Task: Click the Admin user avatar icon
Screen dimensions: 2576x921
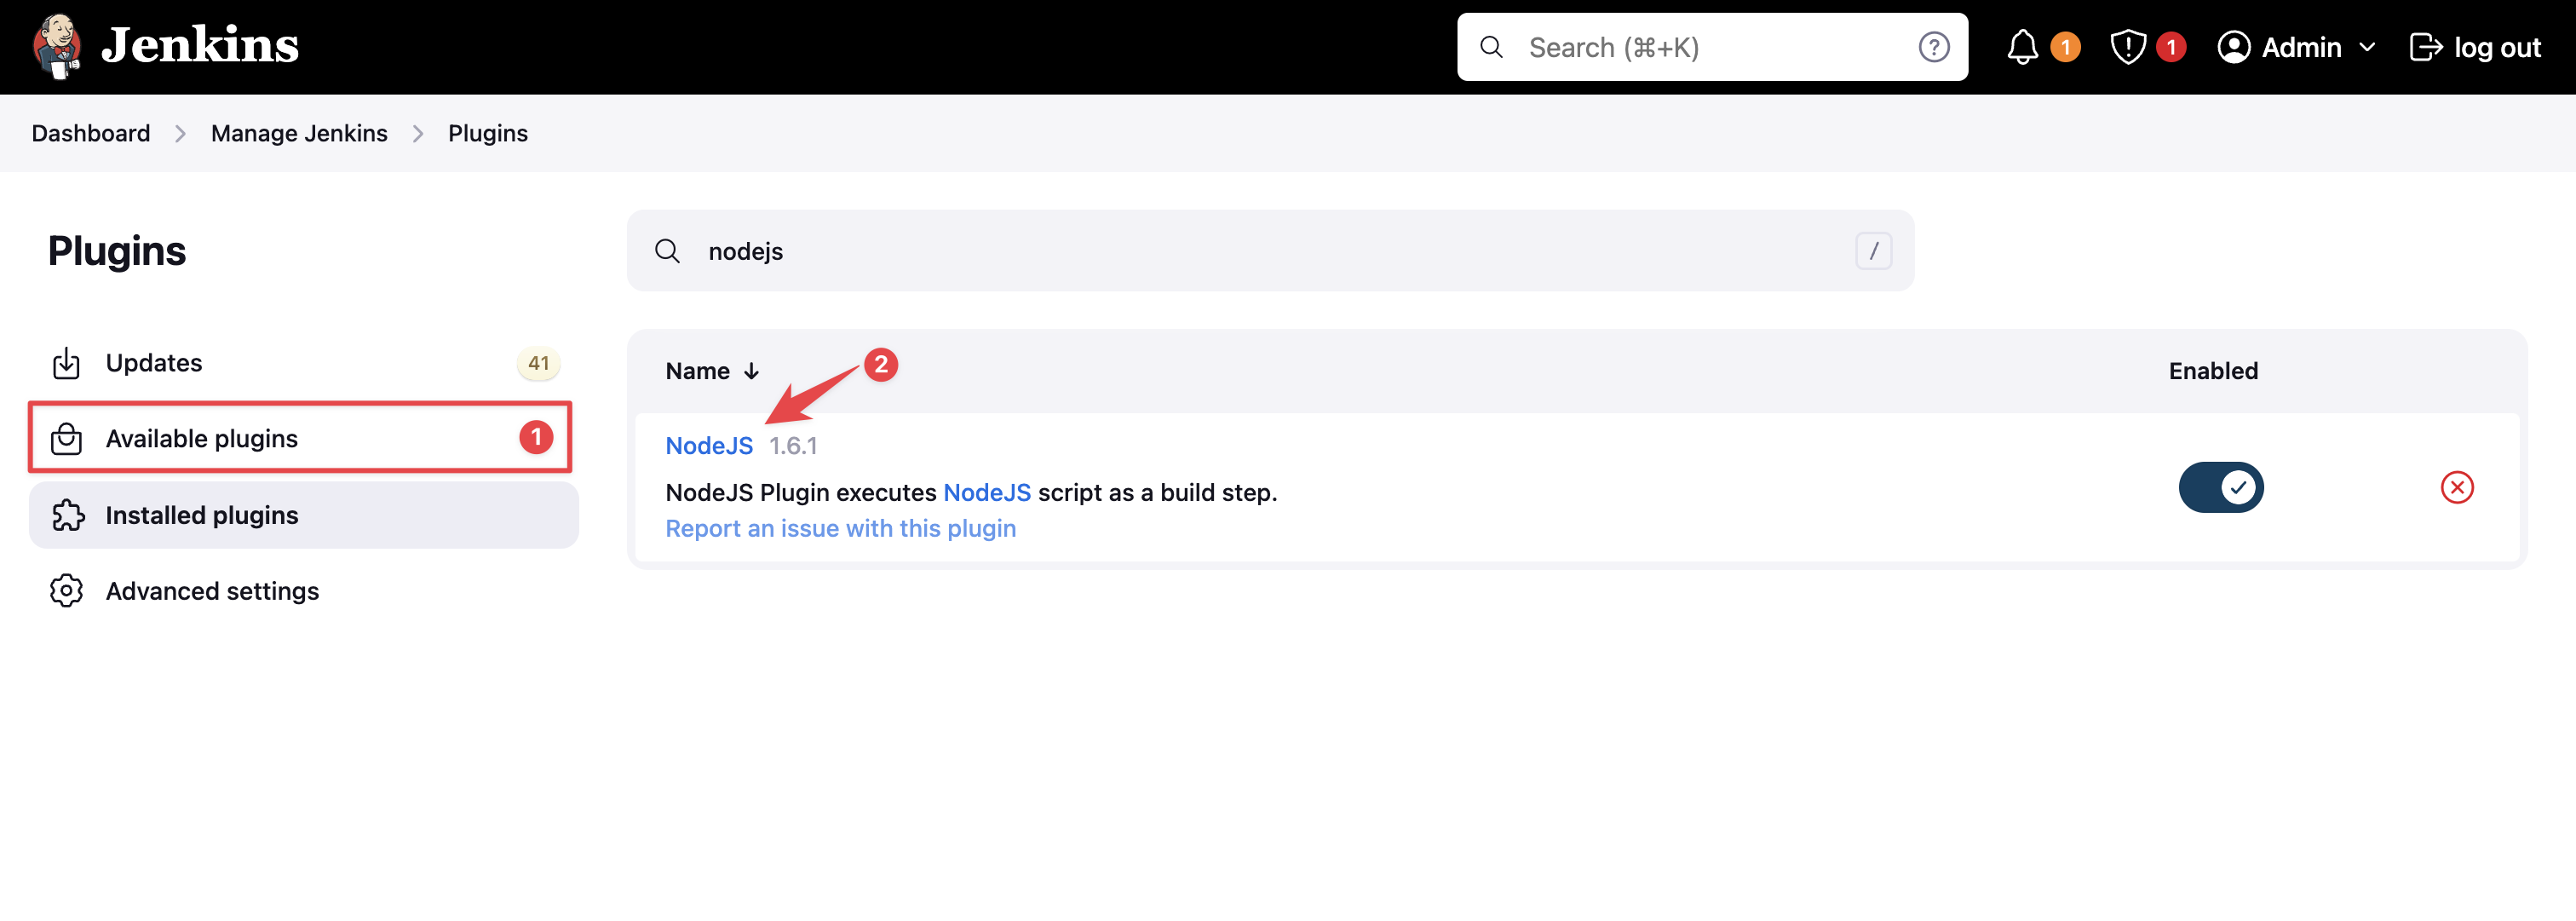Action: tap(2233, 47)
